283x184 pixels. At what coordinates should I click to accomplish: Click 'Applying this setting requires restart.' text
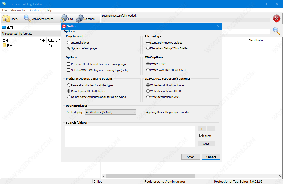point(169,112)
